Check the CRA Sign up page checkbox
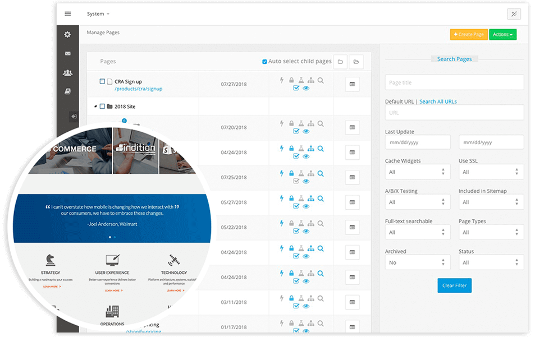Screen dimensions: 535x337 102,81
